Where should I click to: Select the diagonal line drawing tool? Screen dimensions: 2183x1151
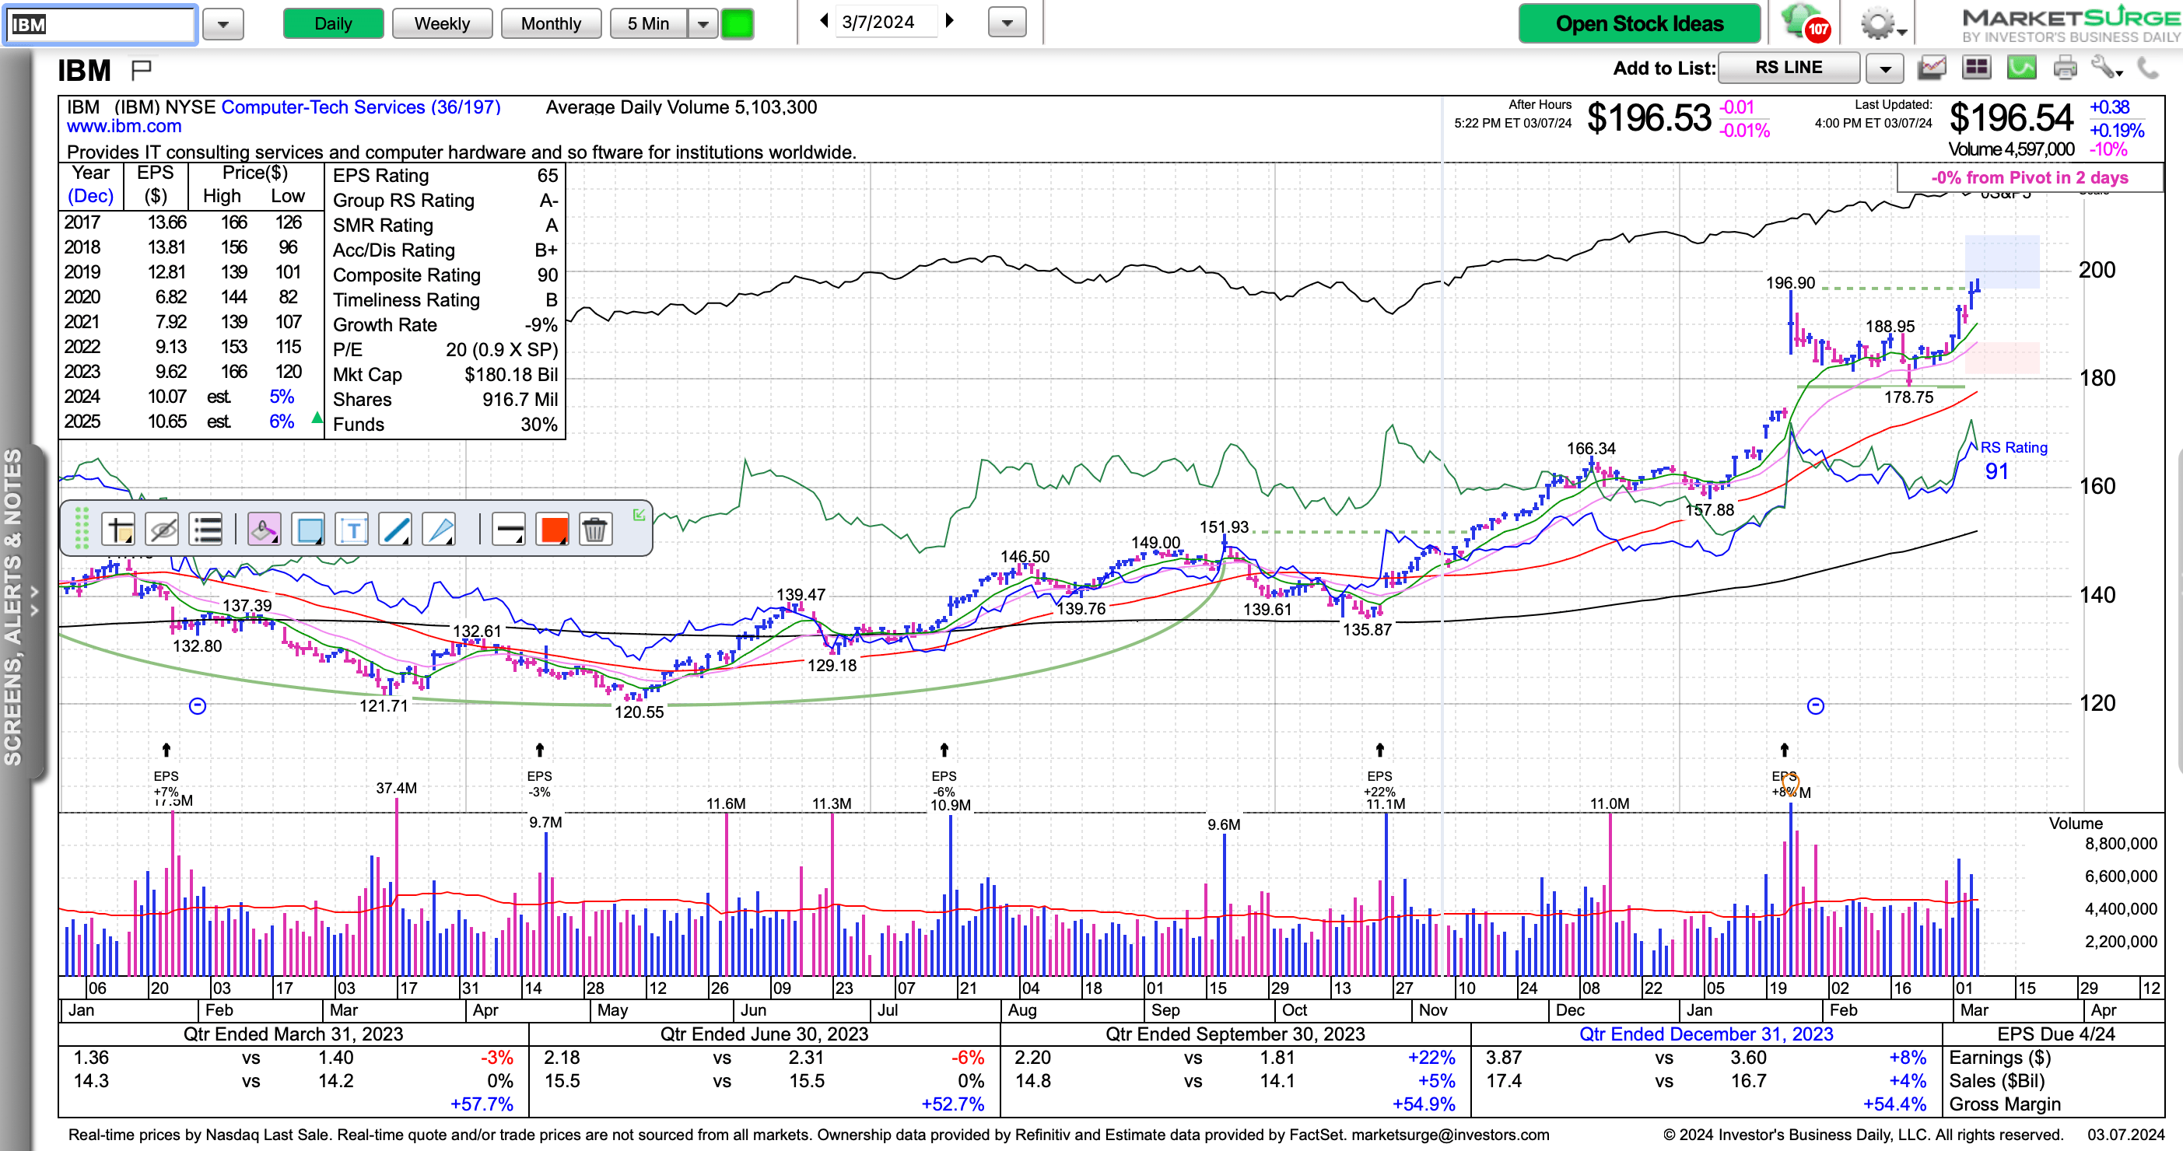click(396, 530)
